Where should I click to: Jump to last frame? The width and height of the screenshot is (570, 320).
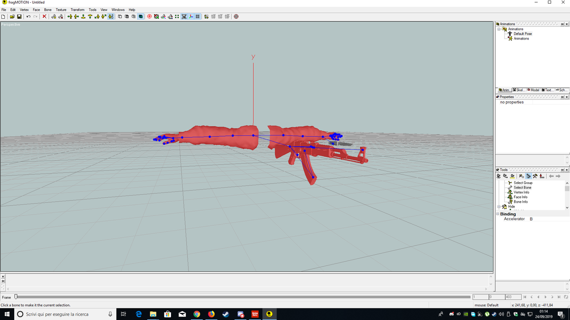point(559,297)
